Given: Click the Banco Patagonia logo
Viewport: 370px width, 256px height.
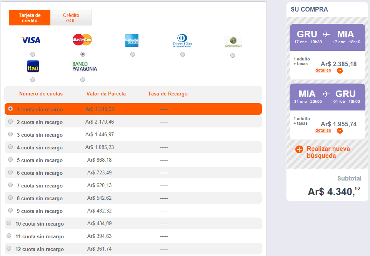Looking at the screenshot, I should click(85, 66).
